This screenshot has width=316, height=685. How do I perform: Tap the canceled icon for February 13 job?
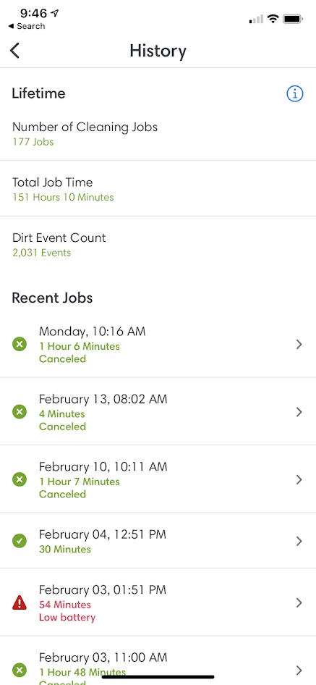tap(20, 412)
